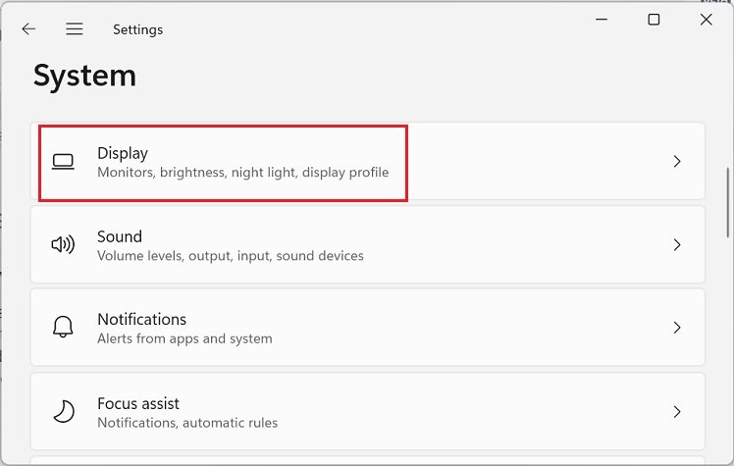Click the Display laptop monitor icon
Screen dimensions: 734x466
click(x=63, y=162)
